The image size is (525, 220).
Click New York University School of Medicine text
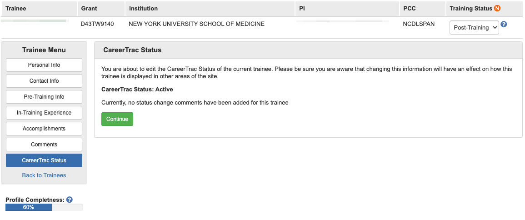(196, 24)
